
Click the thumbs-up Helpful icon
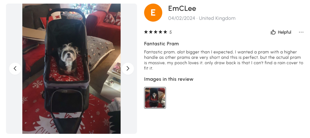point(273,32)
